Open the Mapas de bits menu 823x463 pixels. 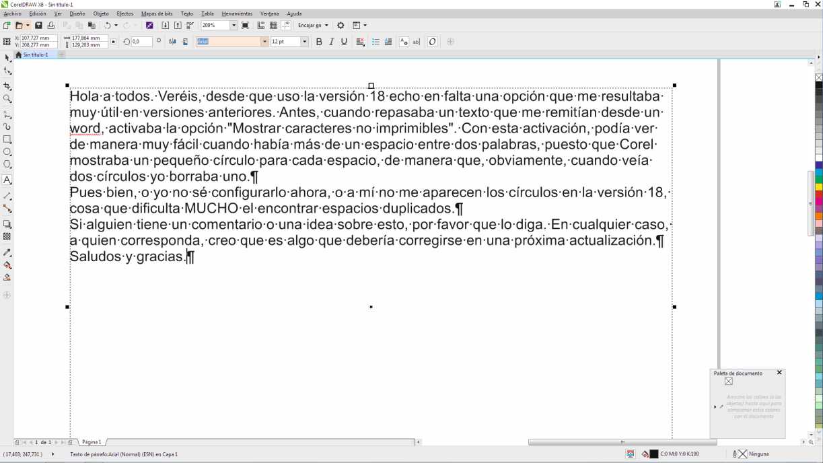click(x=157, y=13)
